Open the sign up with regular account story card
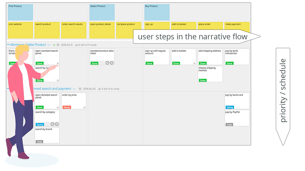Screen dimensions: 305x171 point(157,57)
